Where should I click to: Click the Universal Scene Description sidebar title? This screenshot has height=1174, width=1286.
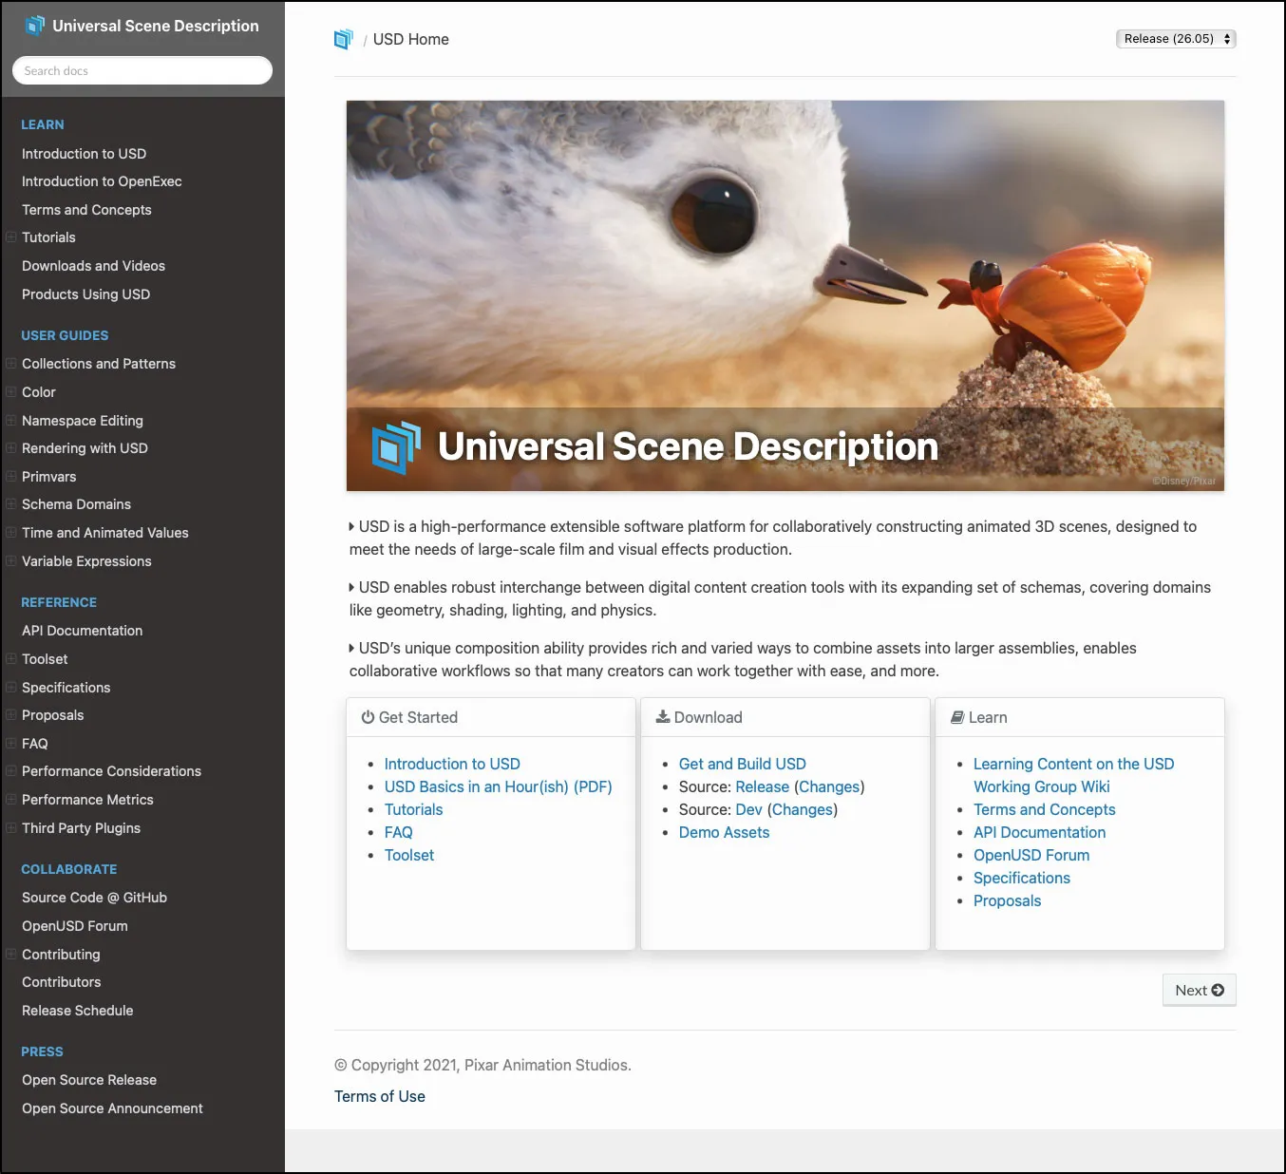point(155,26)
